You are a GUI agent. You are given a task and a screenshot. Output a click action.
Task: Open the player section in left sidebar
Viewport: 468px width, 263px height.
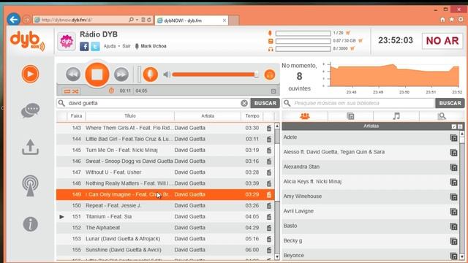30,74
